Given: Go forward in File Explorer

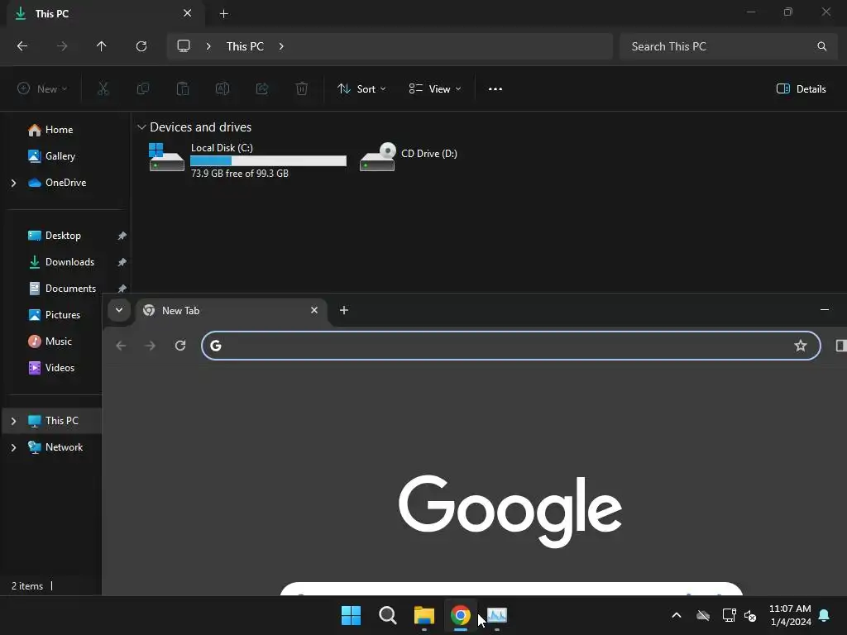Looking at the screenshot, I should click(62, 46).
